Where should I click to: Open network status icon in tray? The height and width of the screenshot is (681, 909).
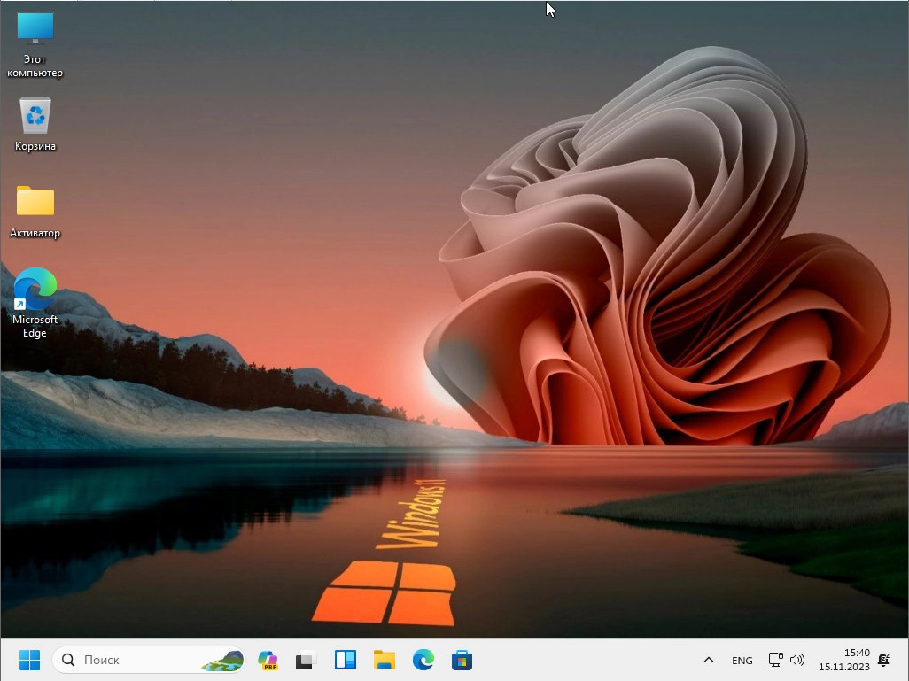[776, 660]
